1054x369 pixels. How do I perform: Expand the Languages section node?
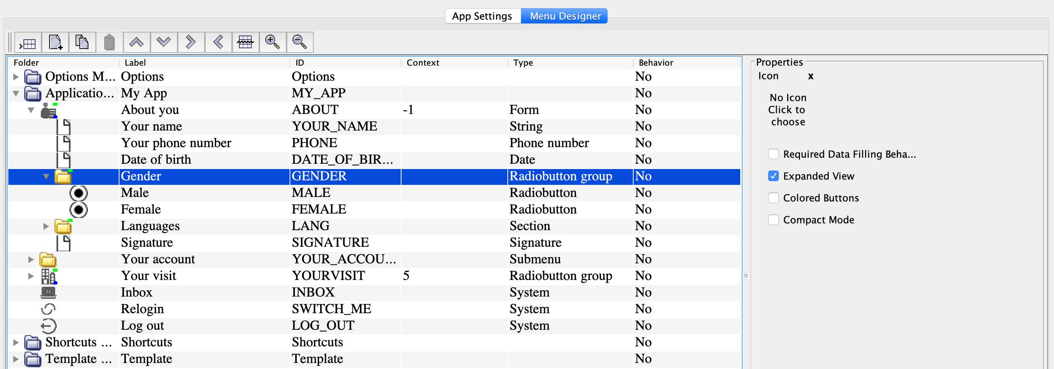click(x=46, y=226)
